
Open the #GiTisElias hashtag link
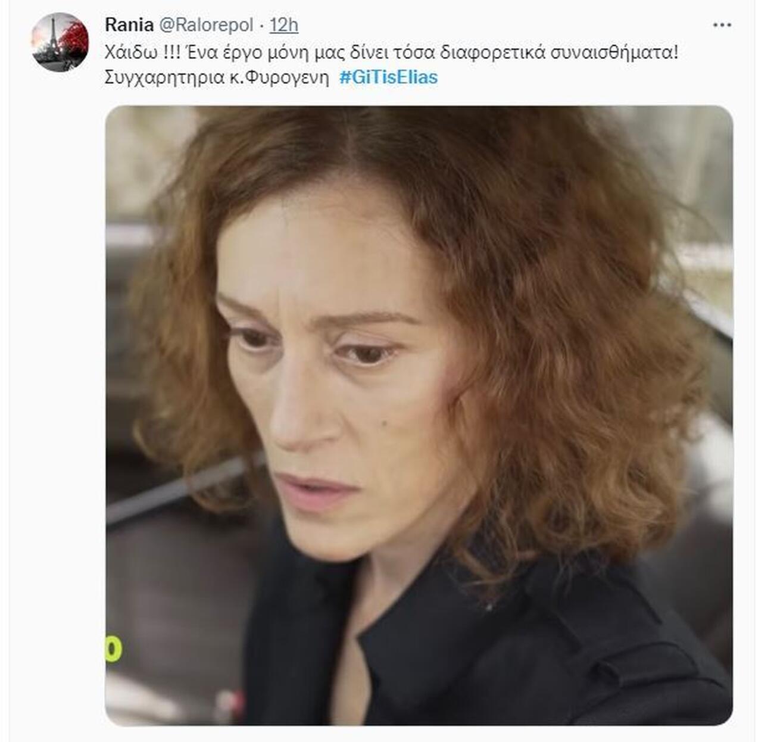coord(388,77)
